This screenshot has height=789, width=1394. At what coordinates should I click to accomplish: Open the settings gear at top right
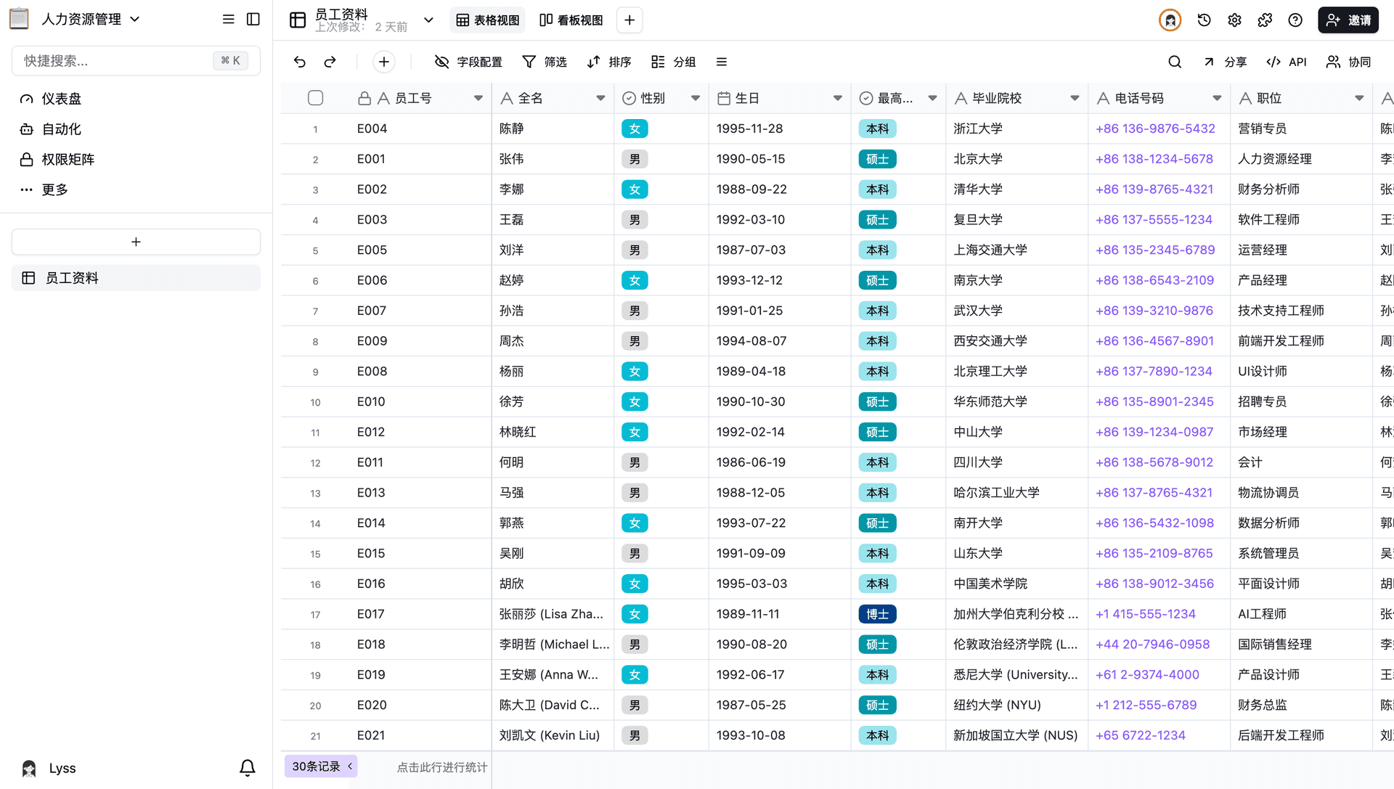click(1234, 20)
